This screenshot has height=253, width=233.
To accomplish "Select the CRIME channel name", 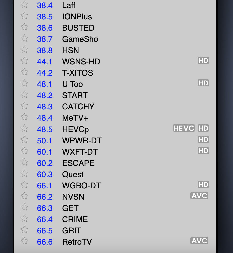I will [75, 219].
